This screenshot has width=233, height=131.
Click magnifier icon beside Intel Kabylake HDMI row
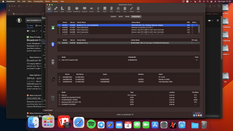[x=59, y=82]
